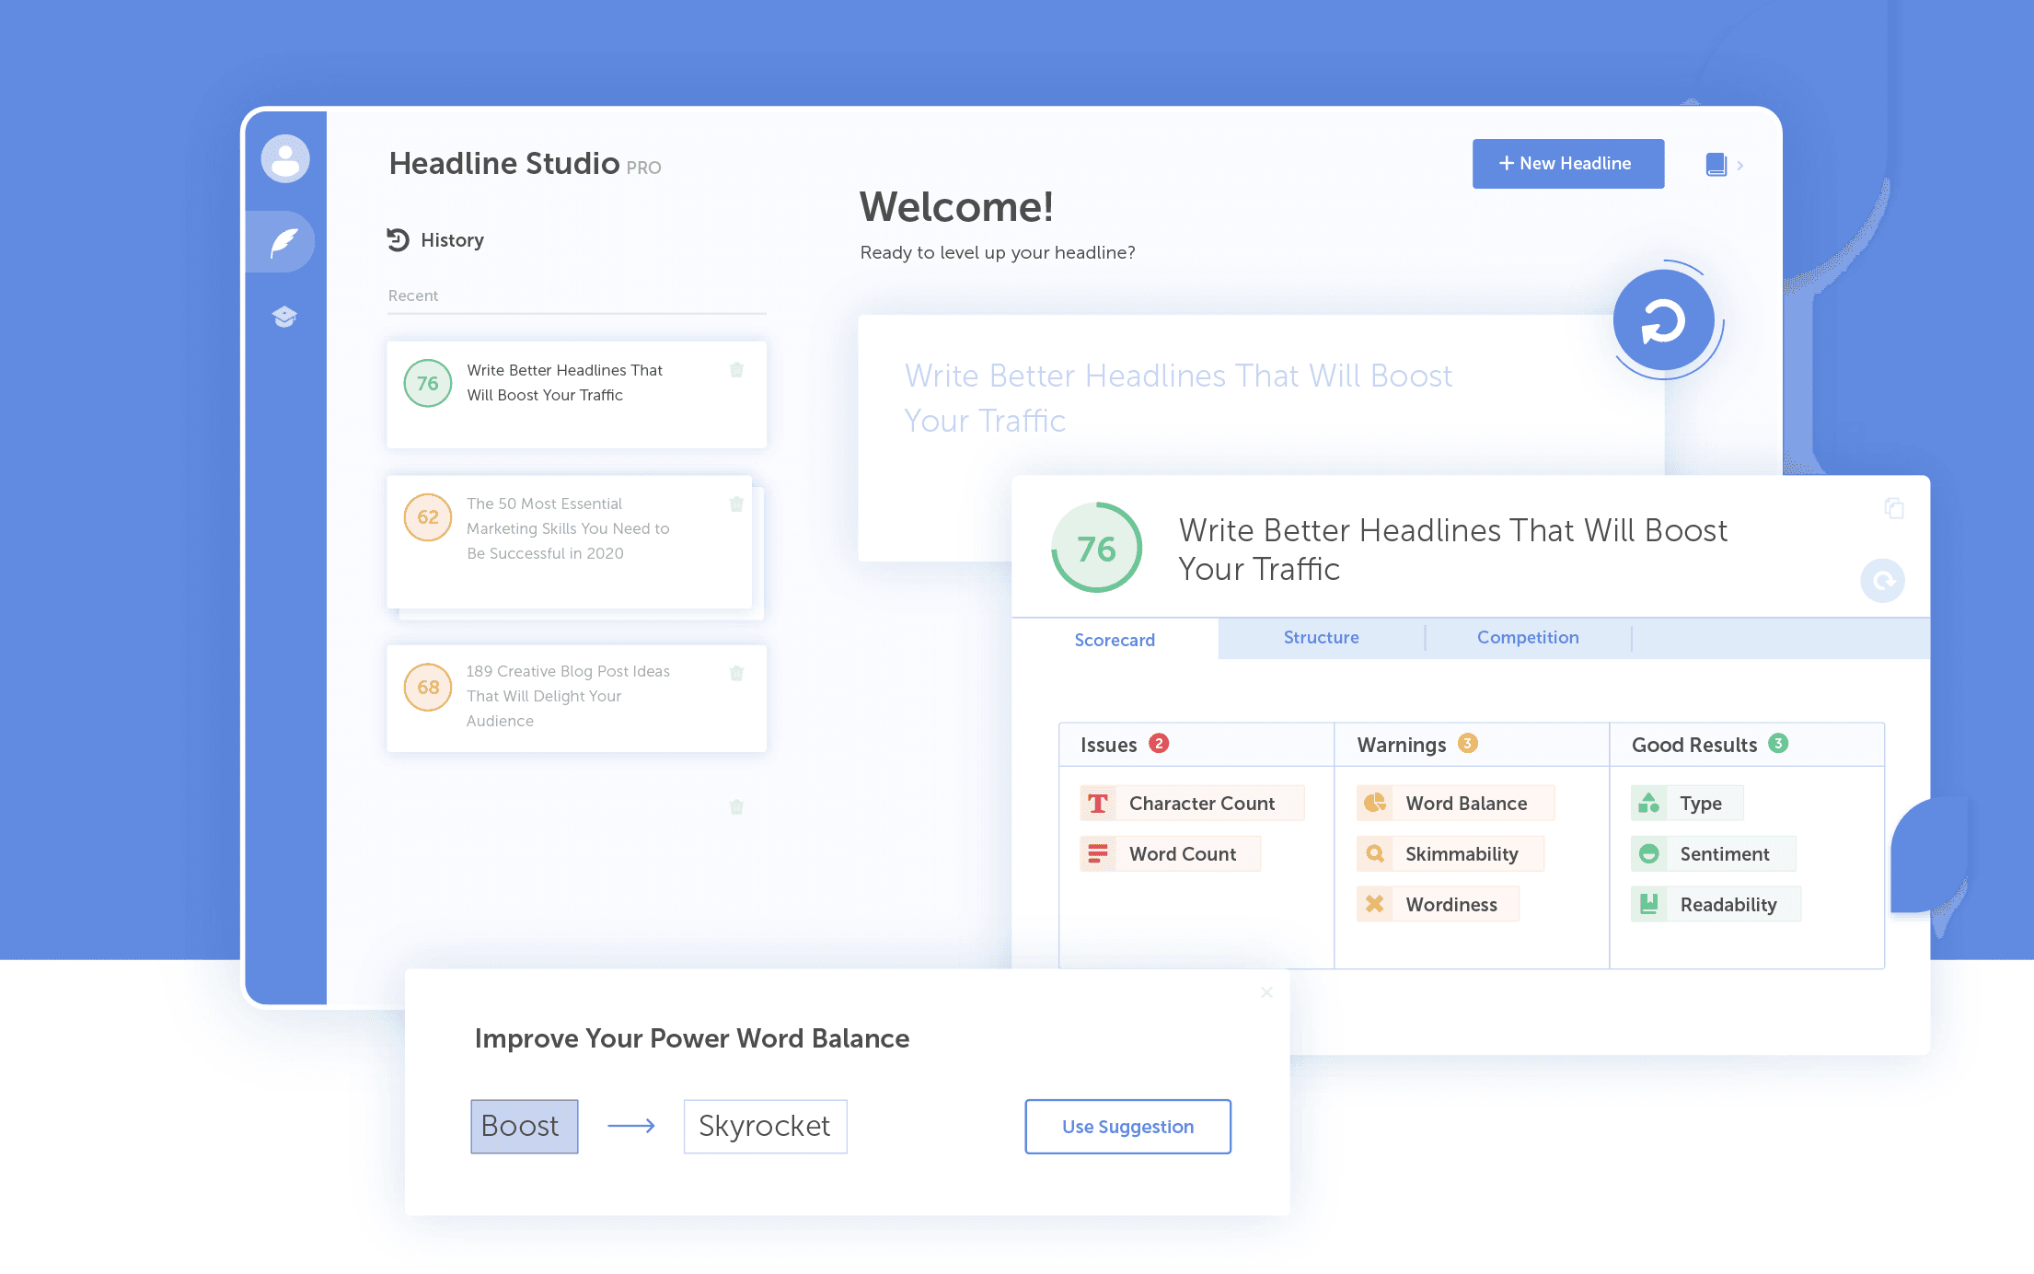The image size is (2034, 1274).
Task: Open the Type good result
Action: (1687, 803)
